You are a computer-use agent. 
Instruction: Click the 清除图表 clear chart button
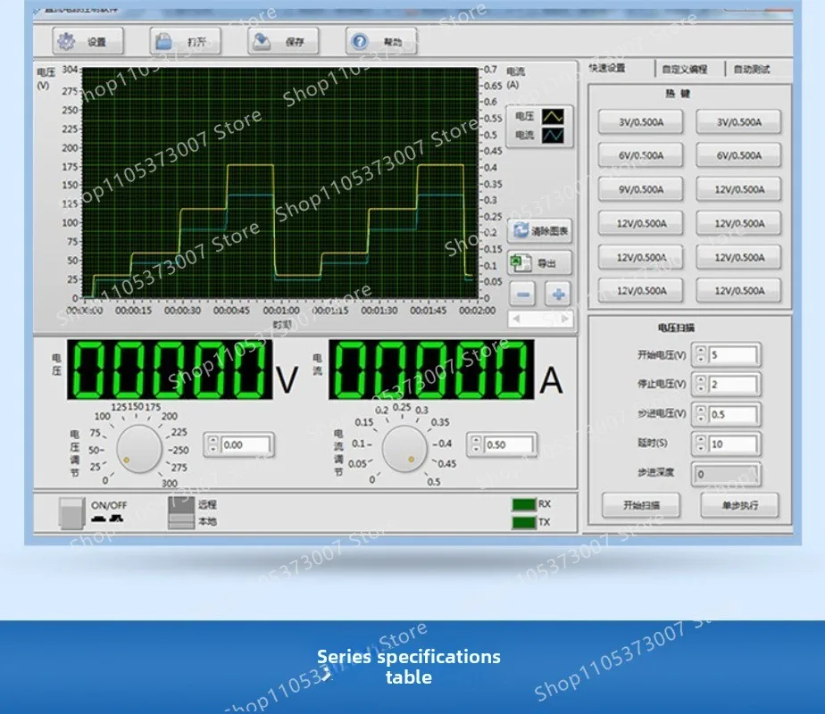tap(540, 231)
